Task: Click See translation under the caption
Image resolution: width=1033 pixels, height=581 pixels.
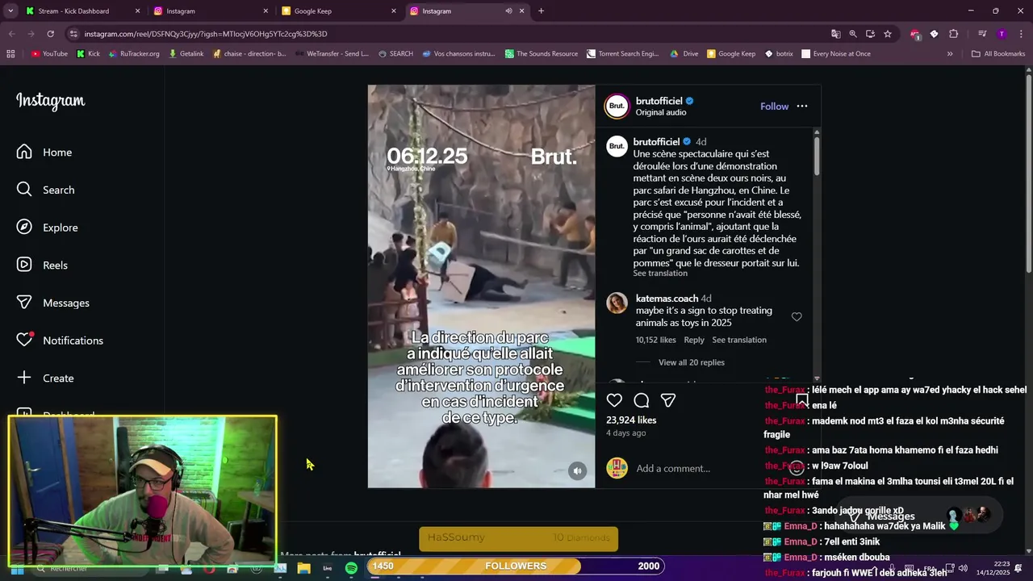Action: click(x=660, y=274)
